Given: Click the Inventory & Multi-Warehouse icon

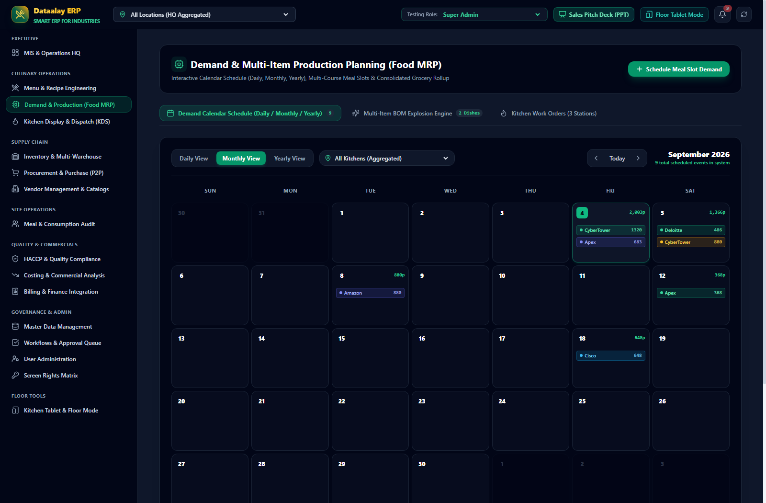Looking at the screenshot, I should pos(15,156).
